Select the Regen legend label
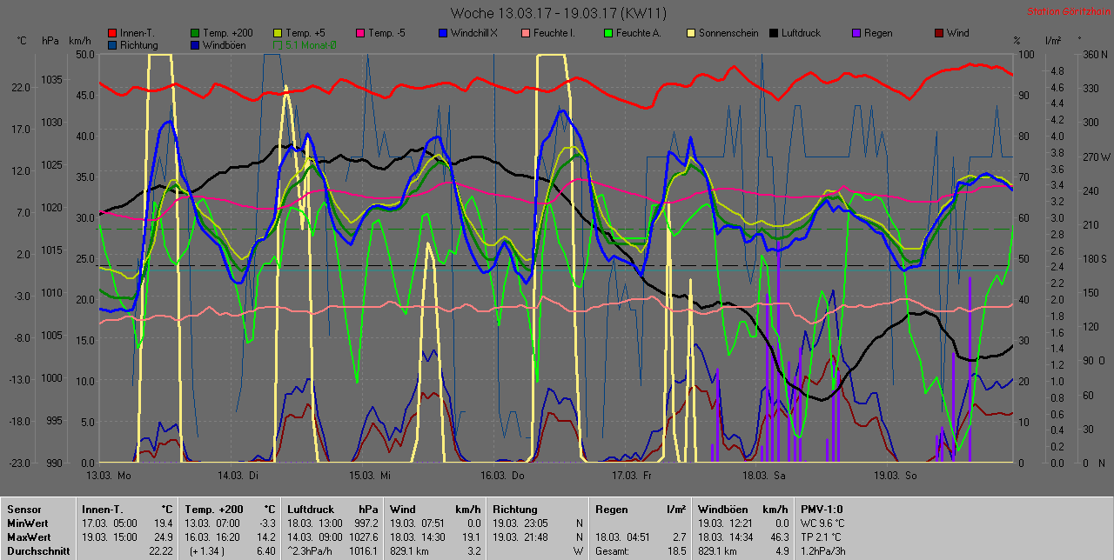This screenshot has height=560, width=1114. [878, 33]
